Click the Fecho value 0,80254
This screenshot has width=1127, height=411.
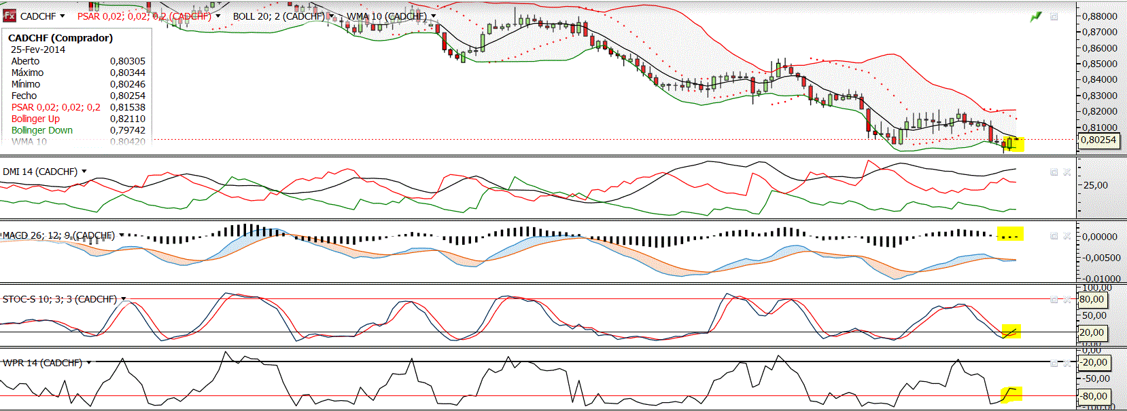coord(128,96)
